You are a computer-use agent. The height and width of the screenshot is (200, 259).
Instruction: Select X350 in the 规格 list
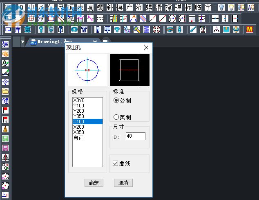point(87,132)
